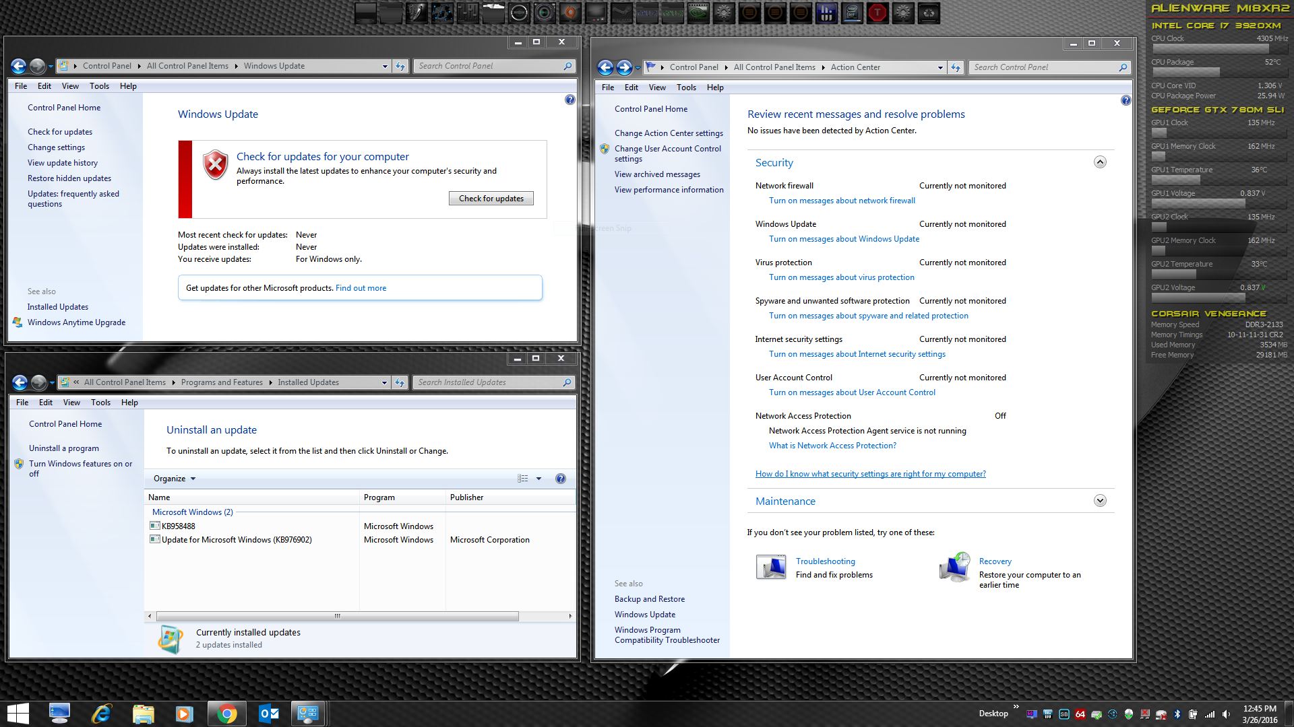The image size is (1294, 727).
Task: Click the change view icon in Installed Updates
Action: [x=522, y=479]
